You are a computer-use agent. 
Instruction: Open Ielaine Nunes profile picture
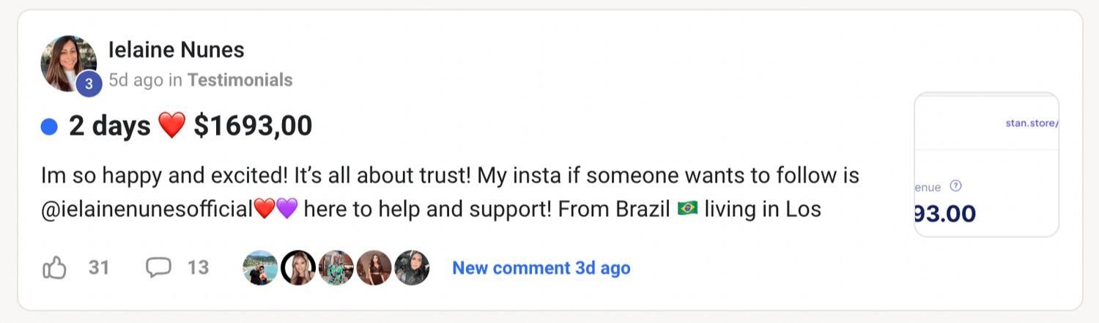click(x=69, y=64)
